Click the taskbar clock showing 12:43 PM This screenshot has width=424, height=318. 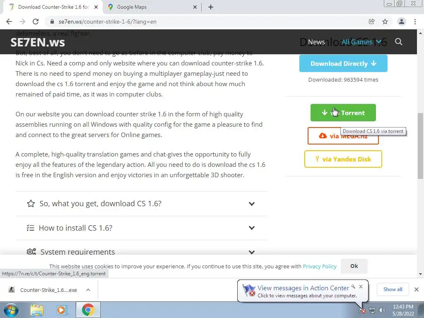(403, 310)
